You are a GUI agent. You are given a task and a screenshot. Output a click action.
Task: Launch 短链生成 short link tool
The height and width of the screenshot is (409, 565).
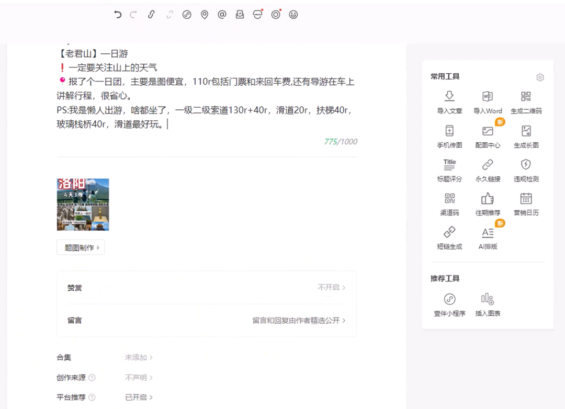point(449,238)
